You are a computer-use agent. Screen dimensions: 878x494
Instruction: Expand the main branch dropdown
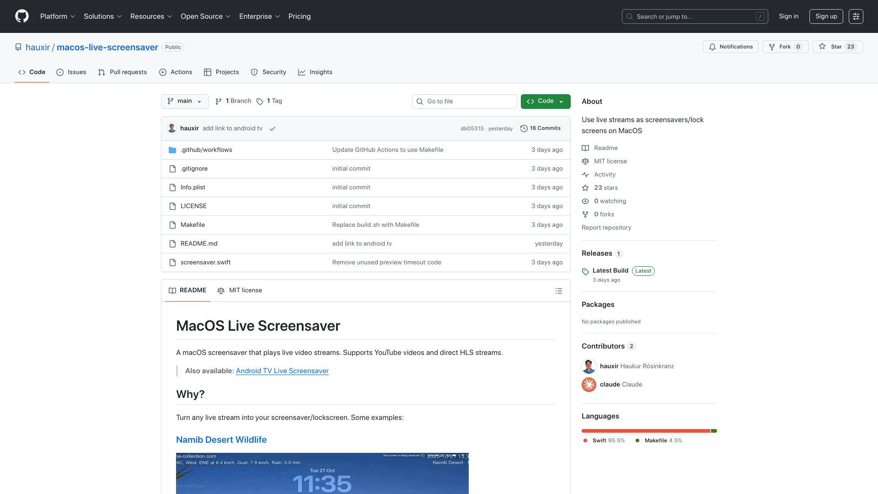(x=185, y=102)
